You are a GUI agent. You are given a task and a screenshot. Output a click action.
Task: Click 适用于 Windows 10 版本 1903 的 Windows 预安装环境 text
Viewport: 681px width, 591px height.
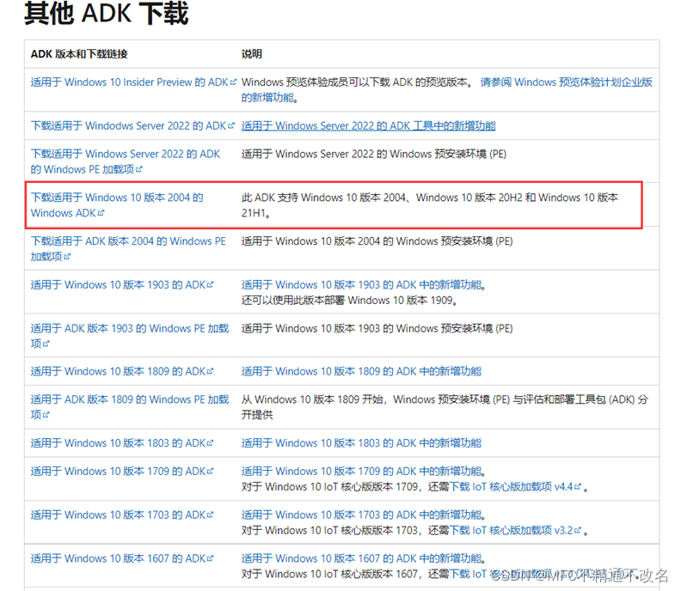tap(377, 328)
